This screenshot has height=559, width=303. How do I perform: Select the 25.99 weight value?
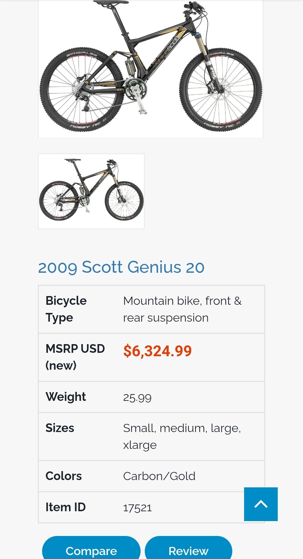(137, 397)
